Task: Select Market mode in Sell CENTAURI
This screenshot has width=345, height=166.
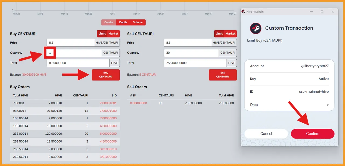Action: tap(230, 34)
